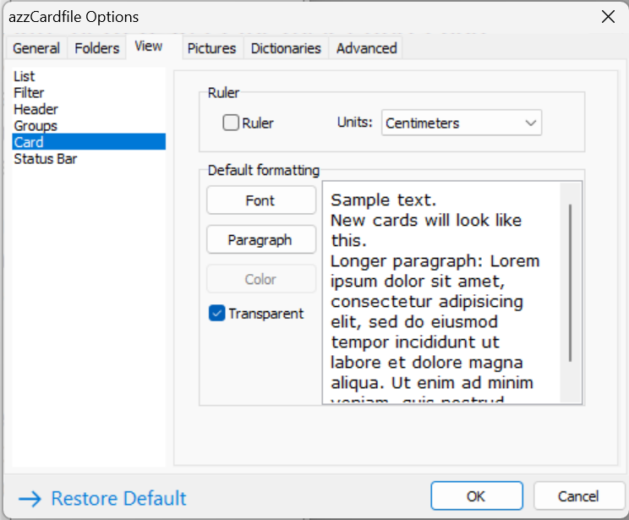Close the azzCardfile Options dialog
Screen dimensions: 629x520
[x=608, y=17]
